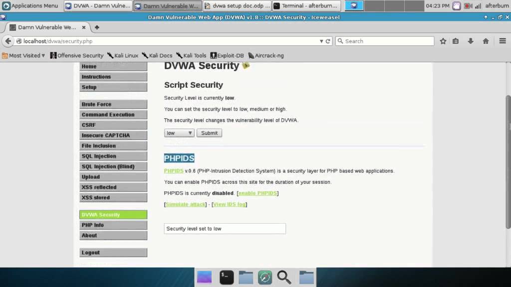
Task: Open the downloads arrow icon
Action: tap(471, 41)
